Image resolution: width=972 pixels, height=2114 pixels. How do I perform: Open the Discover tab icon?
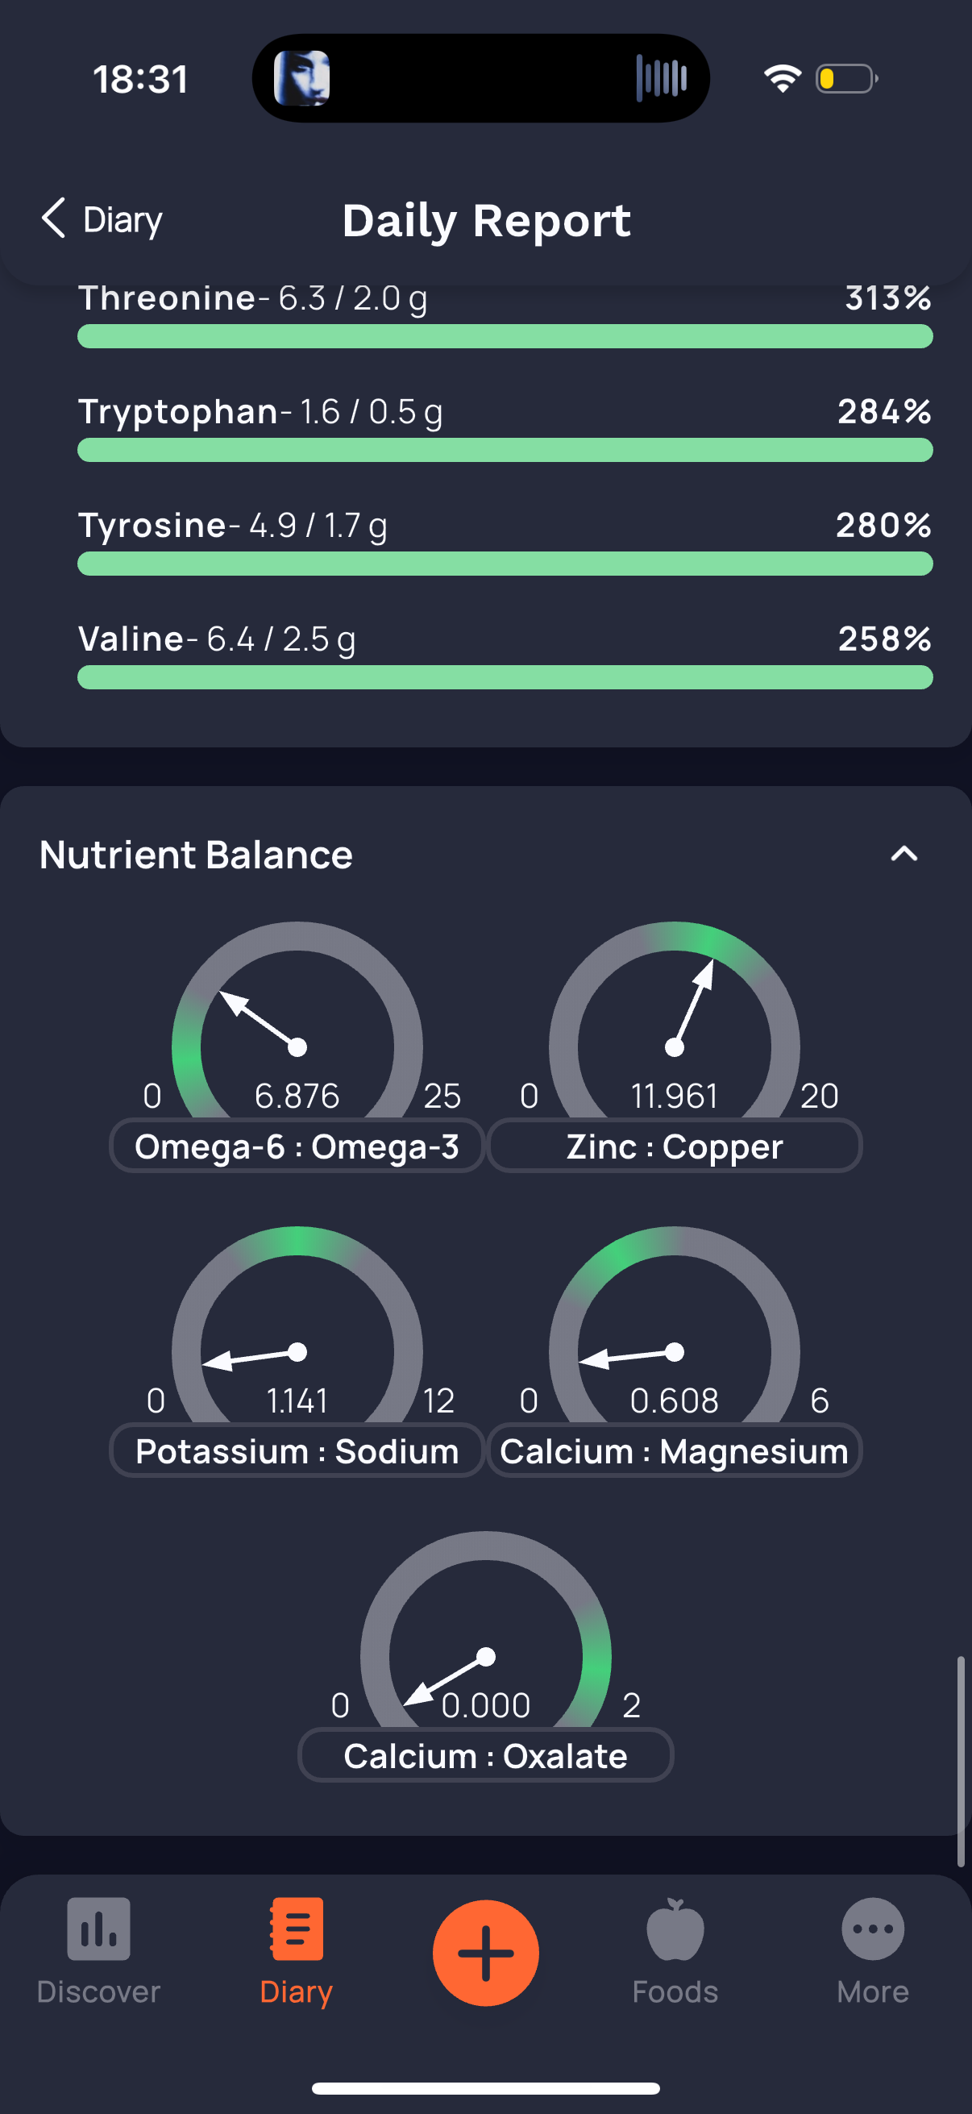98,1929
